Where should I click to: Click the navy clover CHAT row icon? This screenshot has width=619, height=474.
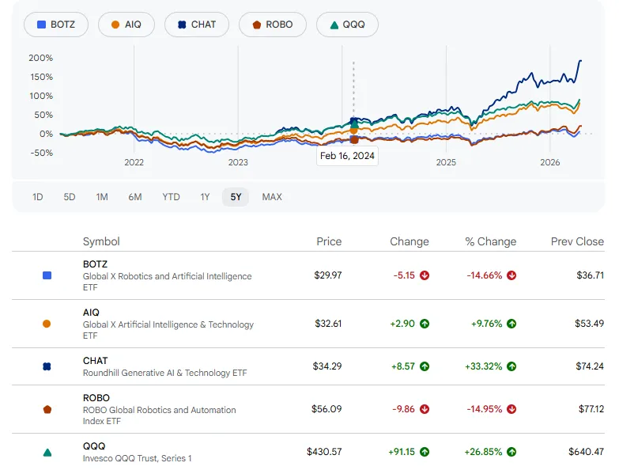coord(47,366)
